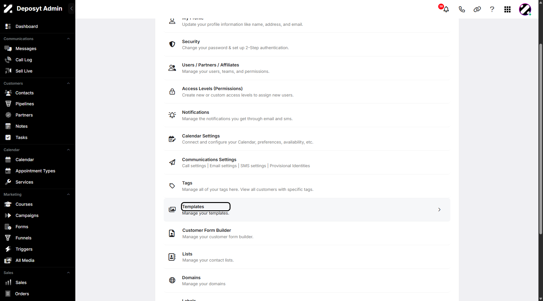This screenshot has height=301, width=543.
Task: Open SMS settings link
Action: pyautogui.click(x=253, y=166)
